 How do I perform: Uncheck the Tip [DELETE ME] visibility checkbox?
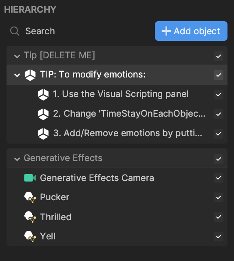click(x=219, y=56)
